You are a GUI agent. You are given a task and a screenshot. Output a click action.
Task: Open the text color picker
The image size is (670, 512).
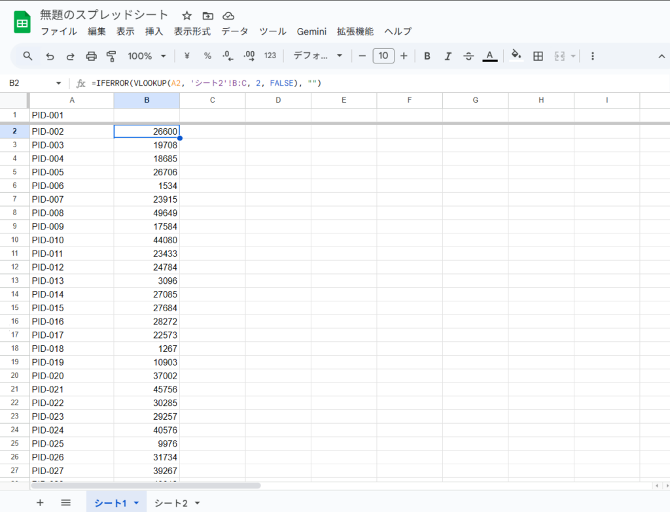(x=489, y=56)
